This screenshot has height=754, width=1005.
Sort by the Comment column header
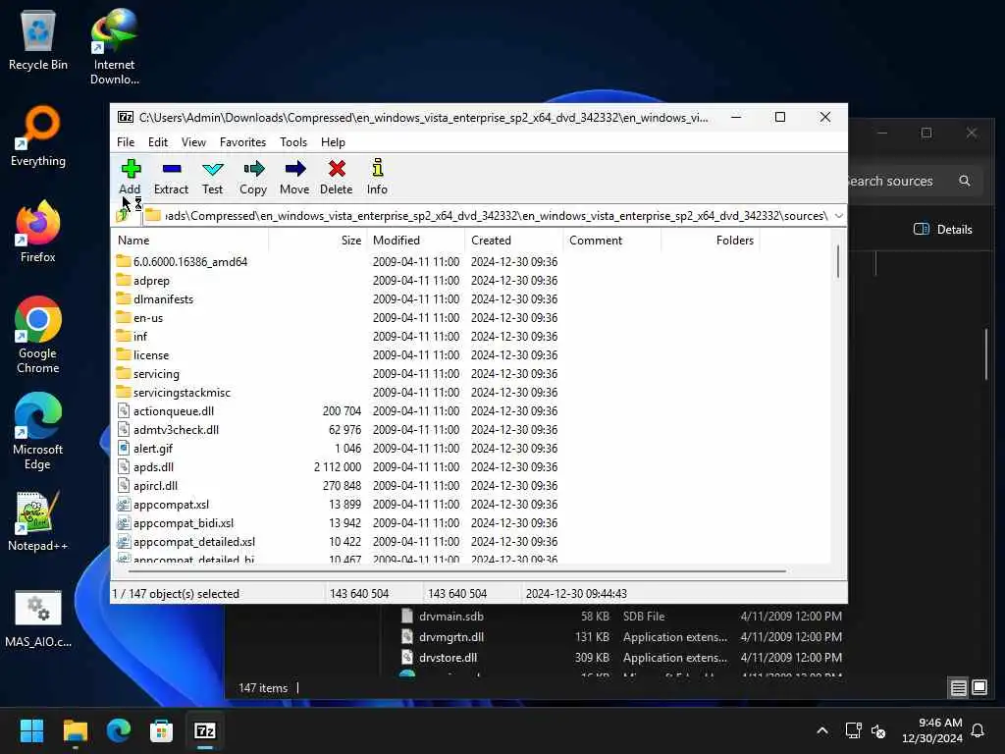point(612,241)
